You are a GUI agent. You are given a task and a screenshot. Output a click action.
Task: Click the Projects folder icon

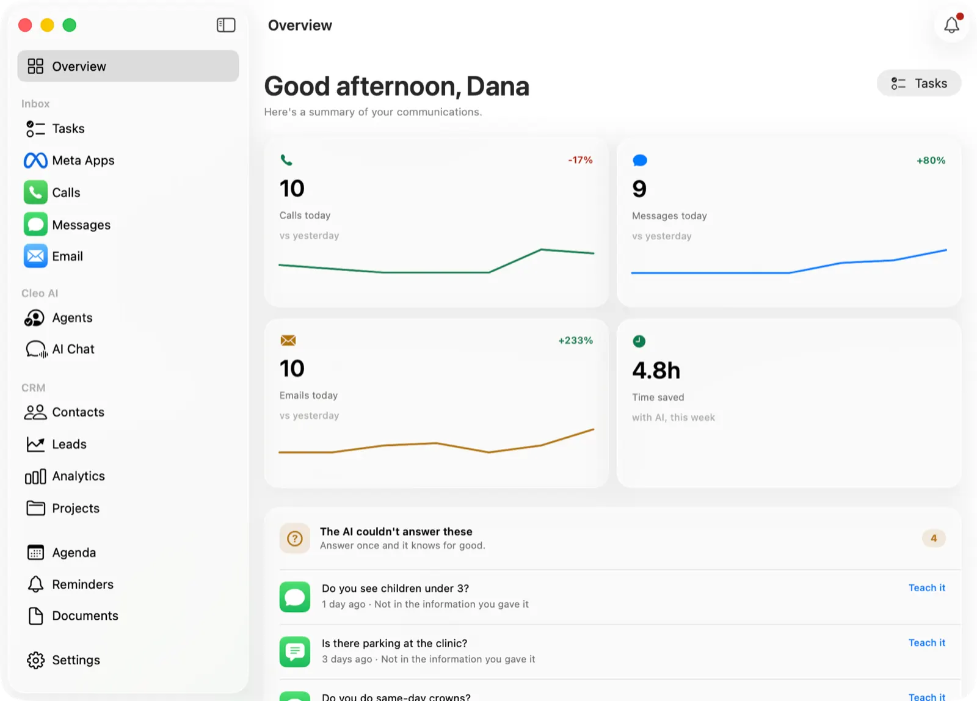[x=35, y=508]
